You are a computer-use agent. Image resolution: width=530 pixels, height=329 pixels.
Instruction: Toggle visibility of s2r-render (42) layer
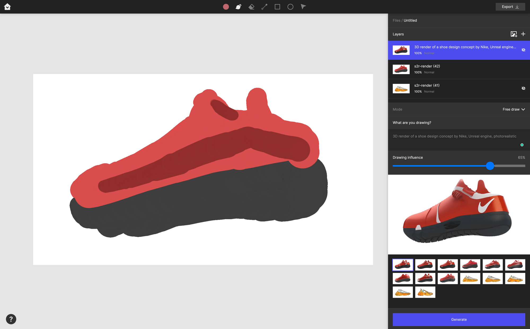point(523,69)
